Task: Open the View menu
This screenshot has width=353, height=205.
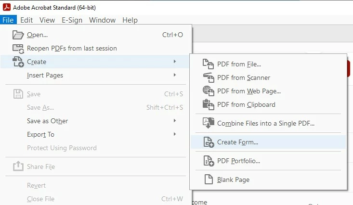Action: click(x=47, y=20)
